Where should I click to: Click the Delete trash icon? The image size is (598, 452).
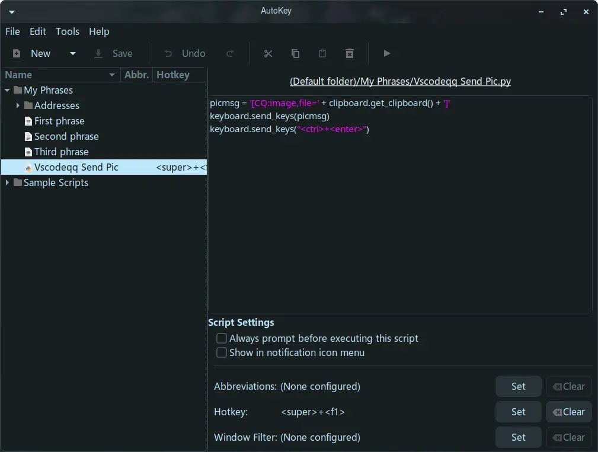[350, 53]
